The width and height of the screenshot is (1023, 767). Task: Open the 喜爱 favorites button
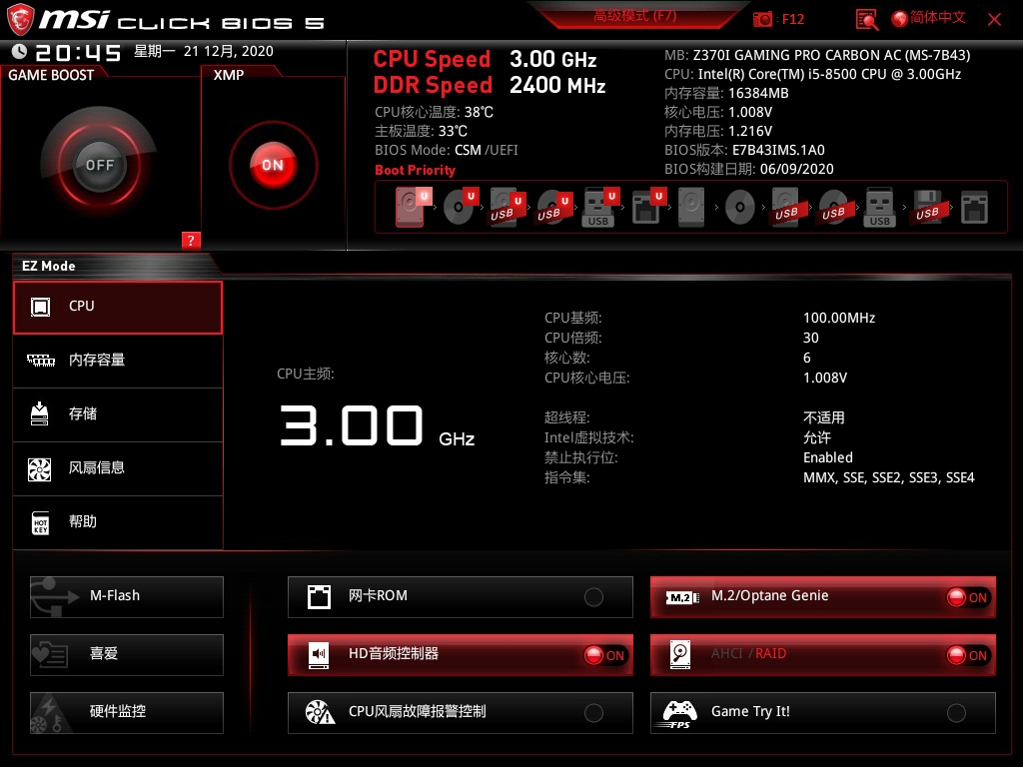coord(127,655)
